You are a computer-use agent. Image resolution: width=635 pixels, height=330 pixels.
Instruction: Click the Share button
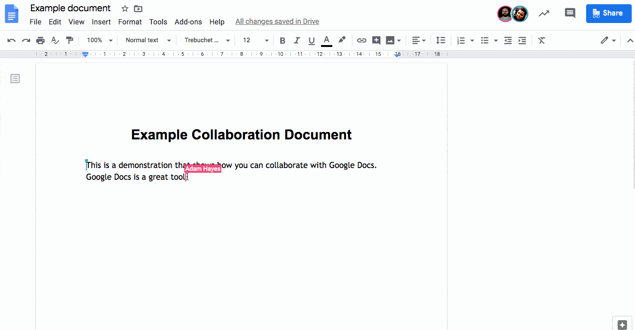[x=609, y=13]
